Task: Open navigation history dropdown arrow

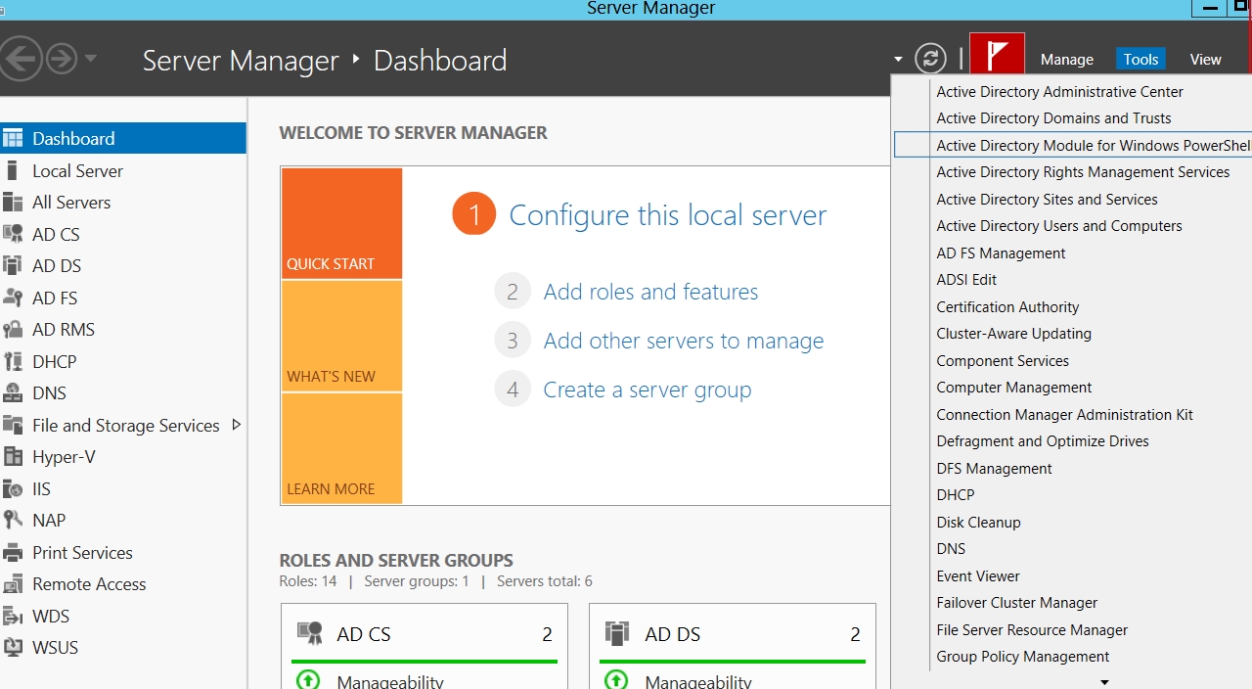Action: click(91, 59)
